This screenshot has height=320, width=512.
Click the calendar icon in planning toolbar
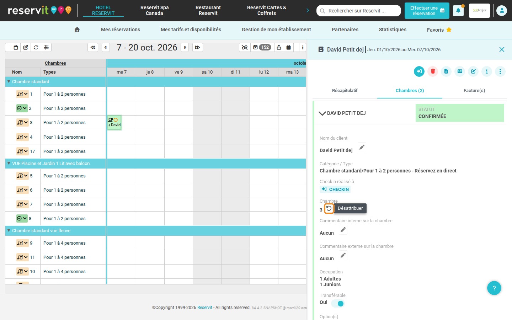(x=16, y=47)
